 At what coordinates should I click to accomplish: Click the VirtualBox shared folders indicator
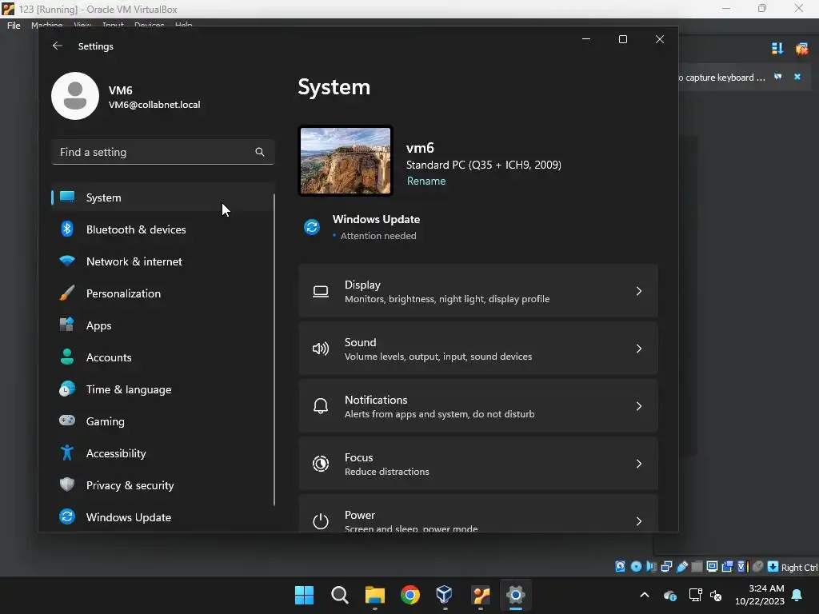(x=697, y=567)
